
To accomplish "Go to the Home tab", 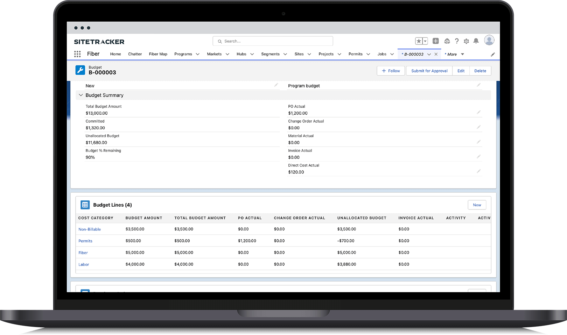I will 115,54.
